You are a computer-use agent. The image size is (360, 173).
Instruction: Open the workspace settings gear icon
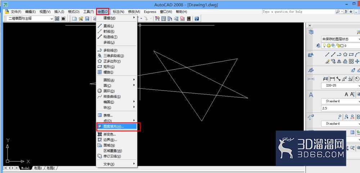57,19
